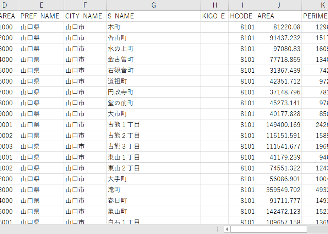Viewport: 328px width, 234px height.
Task: Click the area value 81220.08
Action: [x=279, y=27]
